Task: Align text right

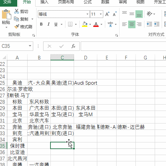Action: pyautogui.click(x=139, y=24)
